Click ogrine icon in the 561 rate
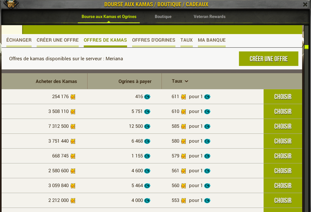Image resolution: width=311 pixels, height=212 pixels. coord(207,171)
